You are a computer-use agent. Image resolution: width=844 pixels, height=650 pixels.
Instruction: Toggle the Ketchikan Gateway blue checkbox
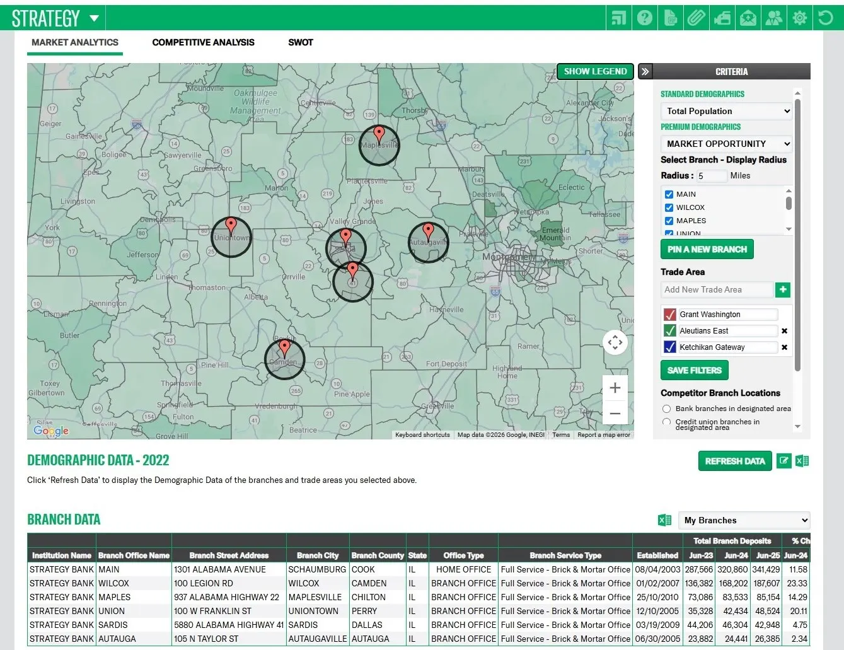click(670, 347)
